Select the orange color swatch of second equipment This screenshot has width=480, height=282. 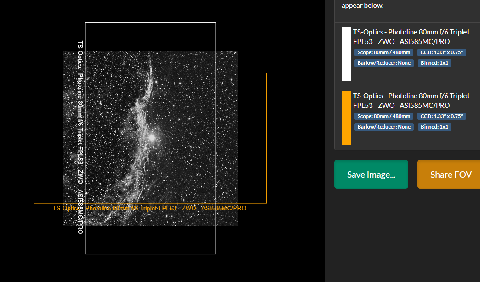tap(346, 118)
